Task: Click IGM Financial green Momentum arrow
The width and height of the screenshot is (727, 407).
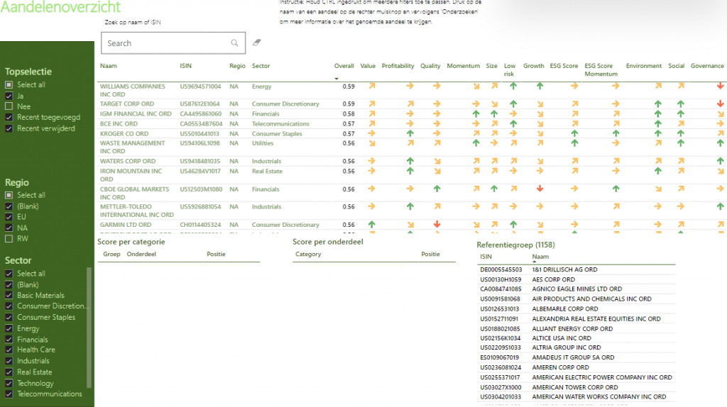Action: 476,113
